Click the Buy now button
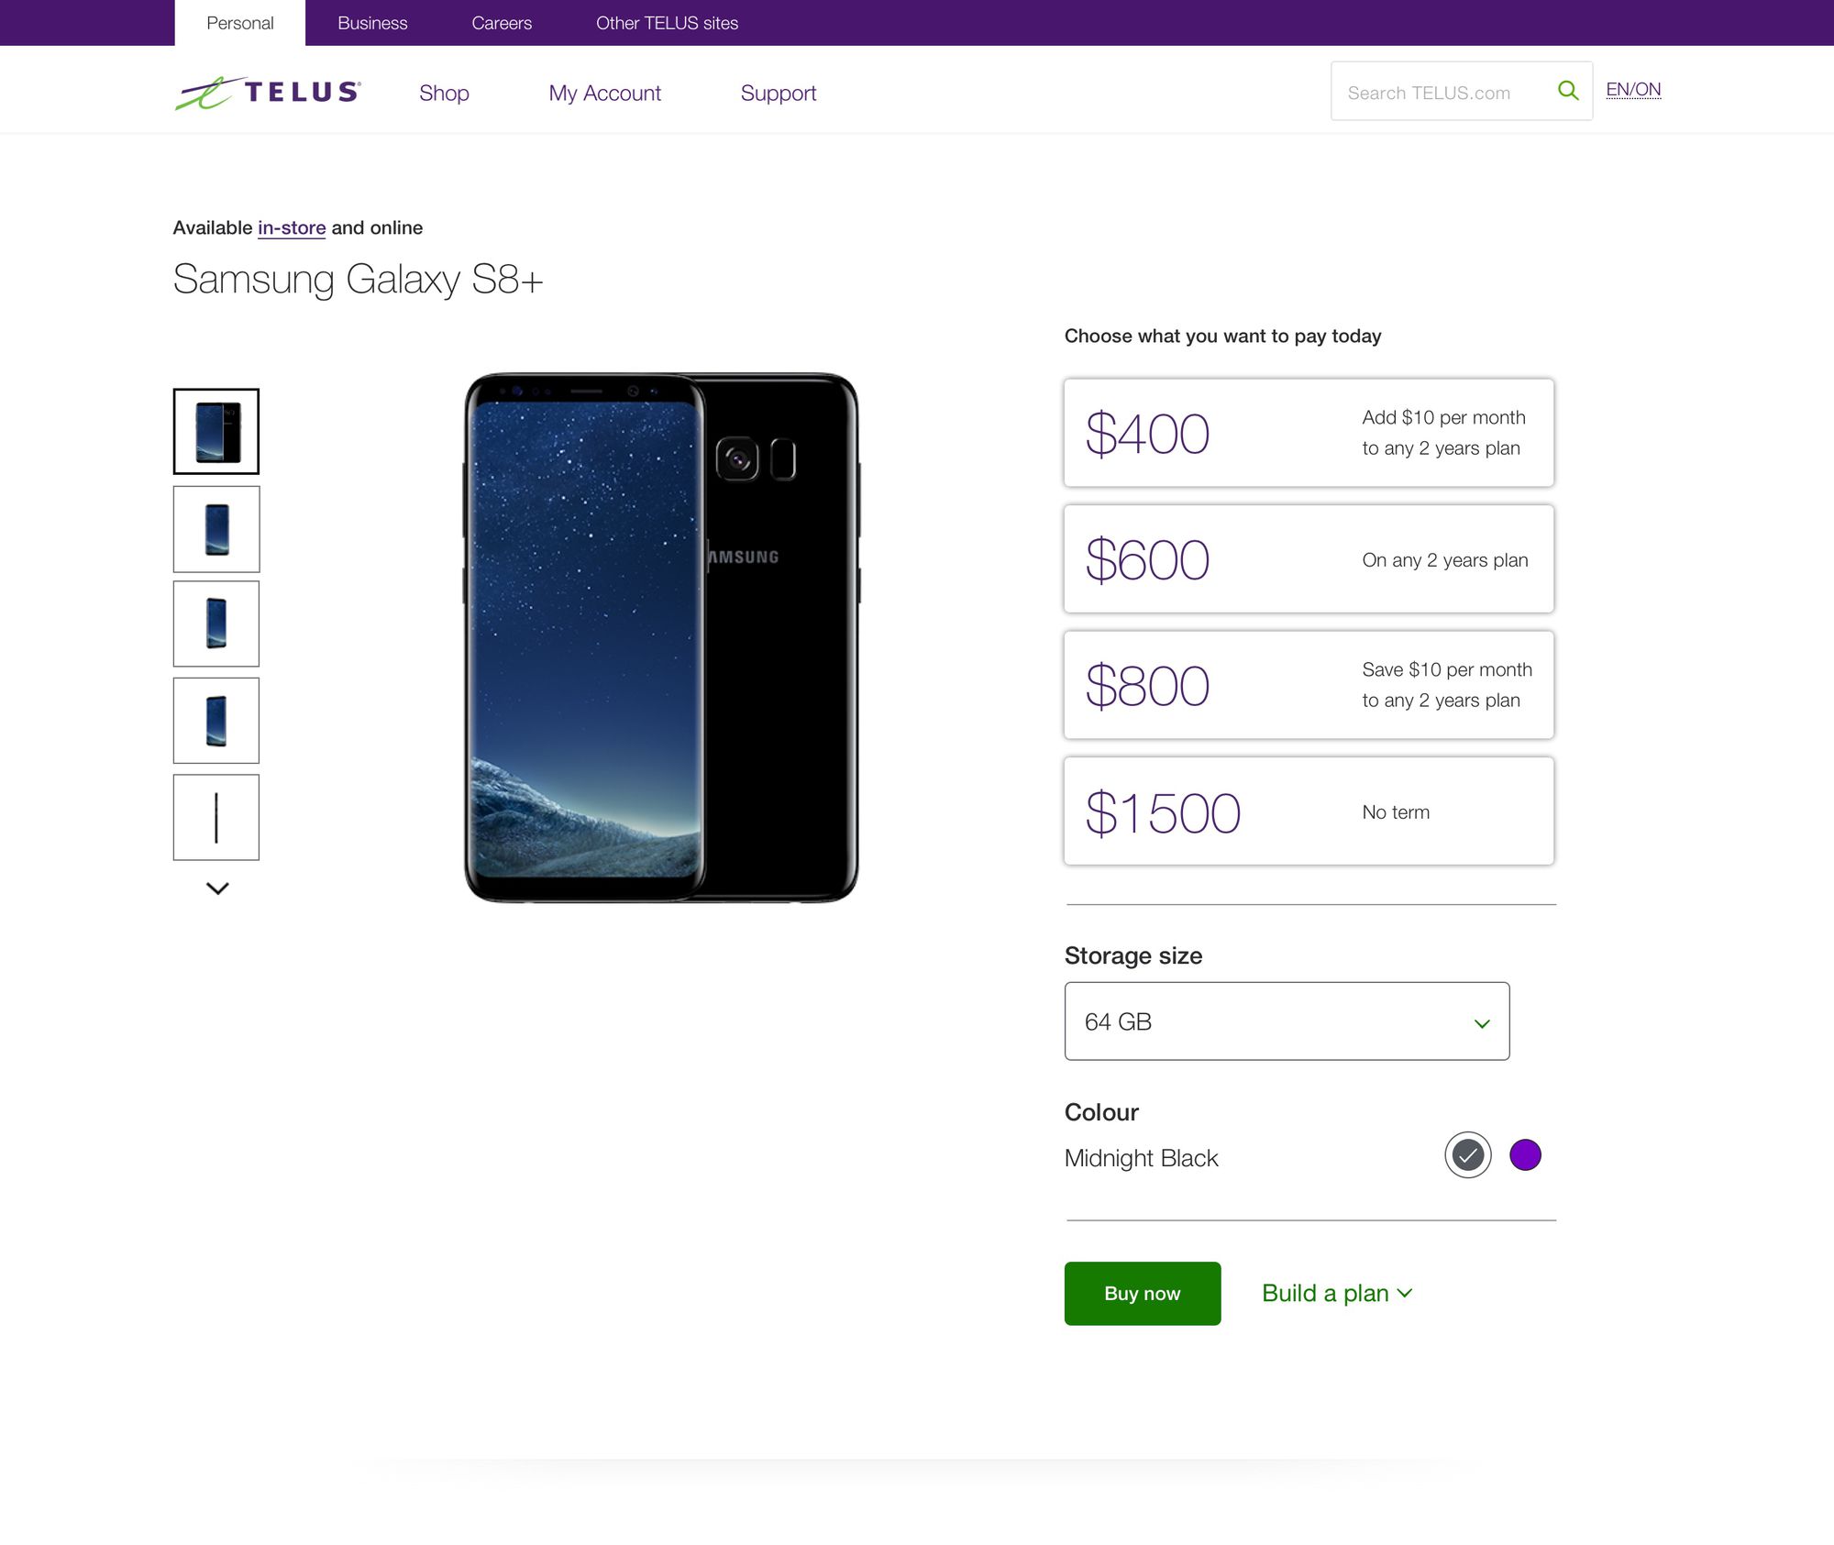The height and width of the screenshot is (1545, 1834). pyautogui.click(x=1142, y=1292)
